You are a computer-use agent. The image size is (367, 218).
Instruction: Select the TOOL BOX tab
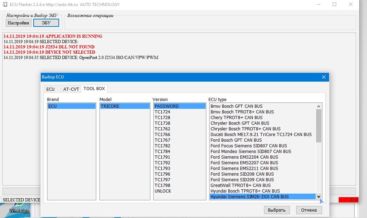click(94, 89)
